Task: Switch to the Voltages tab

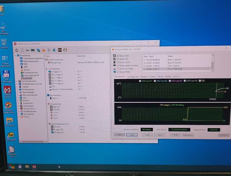Action: tap(144, 77)
